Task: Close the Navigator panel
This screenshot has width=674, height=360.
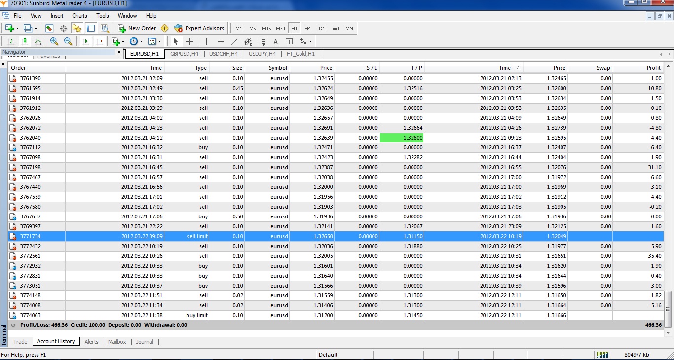Action: point(119,52)
